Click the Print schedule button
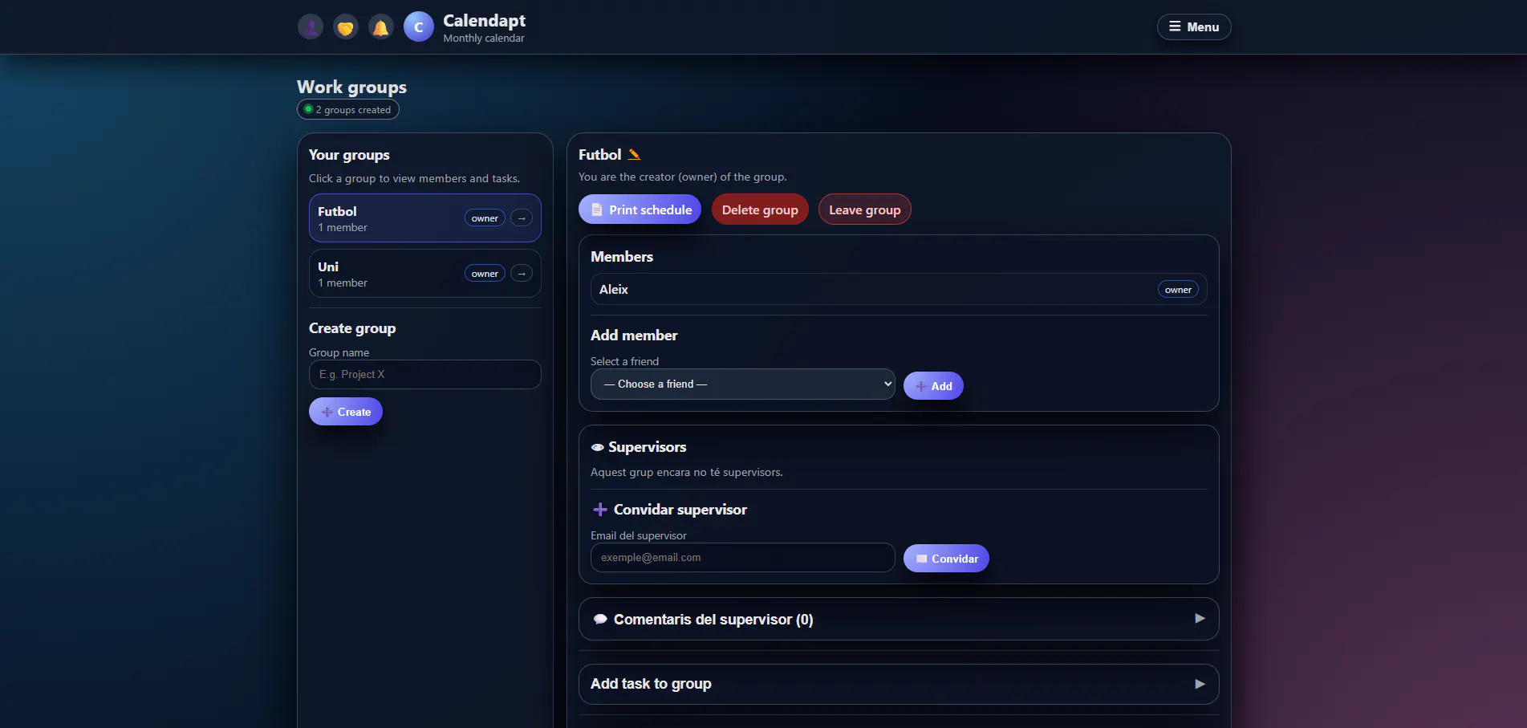This screenshot has height=728, width=1527. [640, 209]
